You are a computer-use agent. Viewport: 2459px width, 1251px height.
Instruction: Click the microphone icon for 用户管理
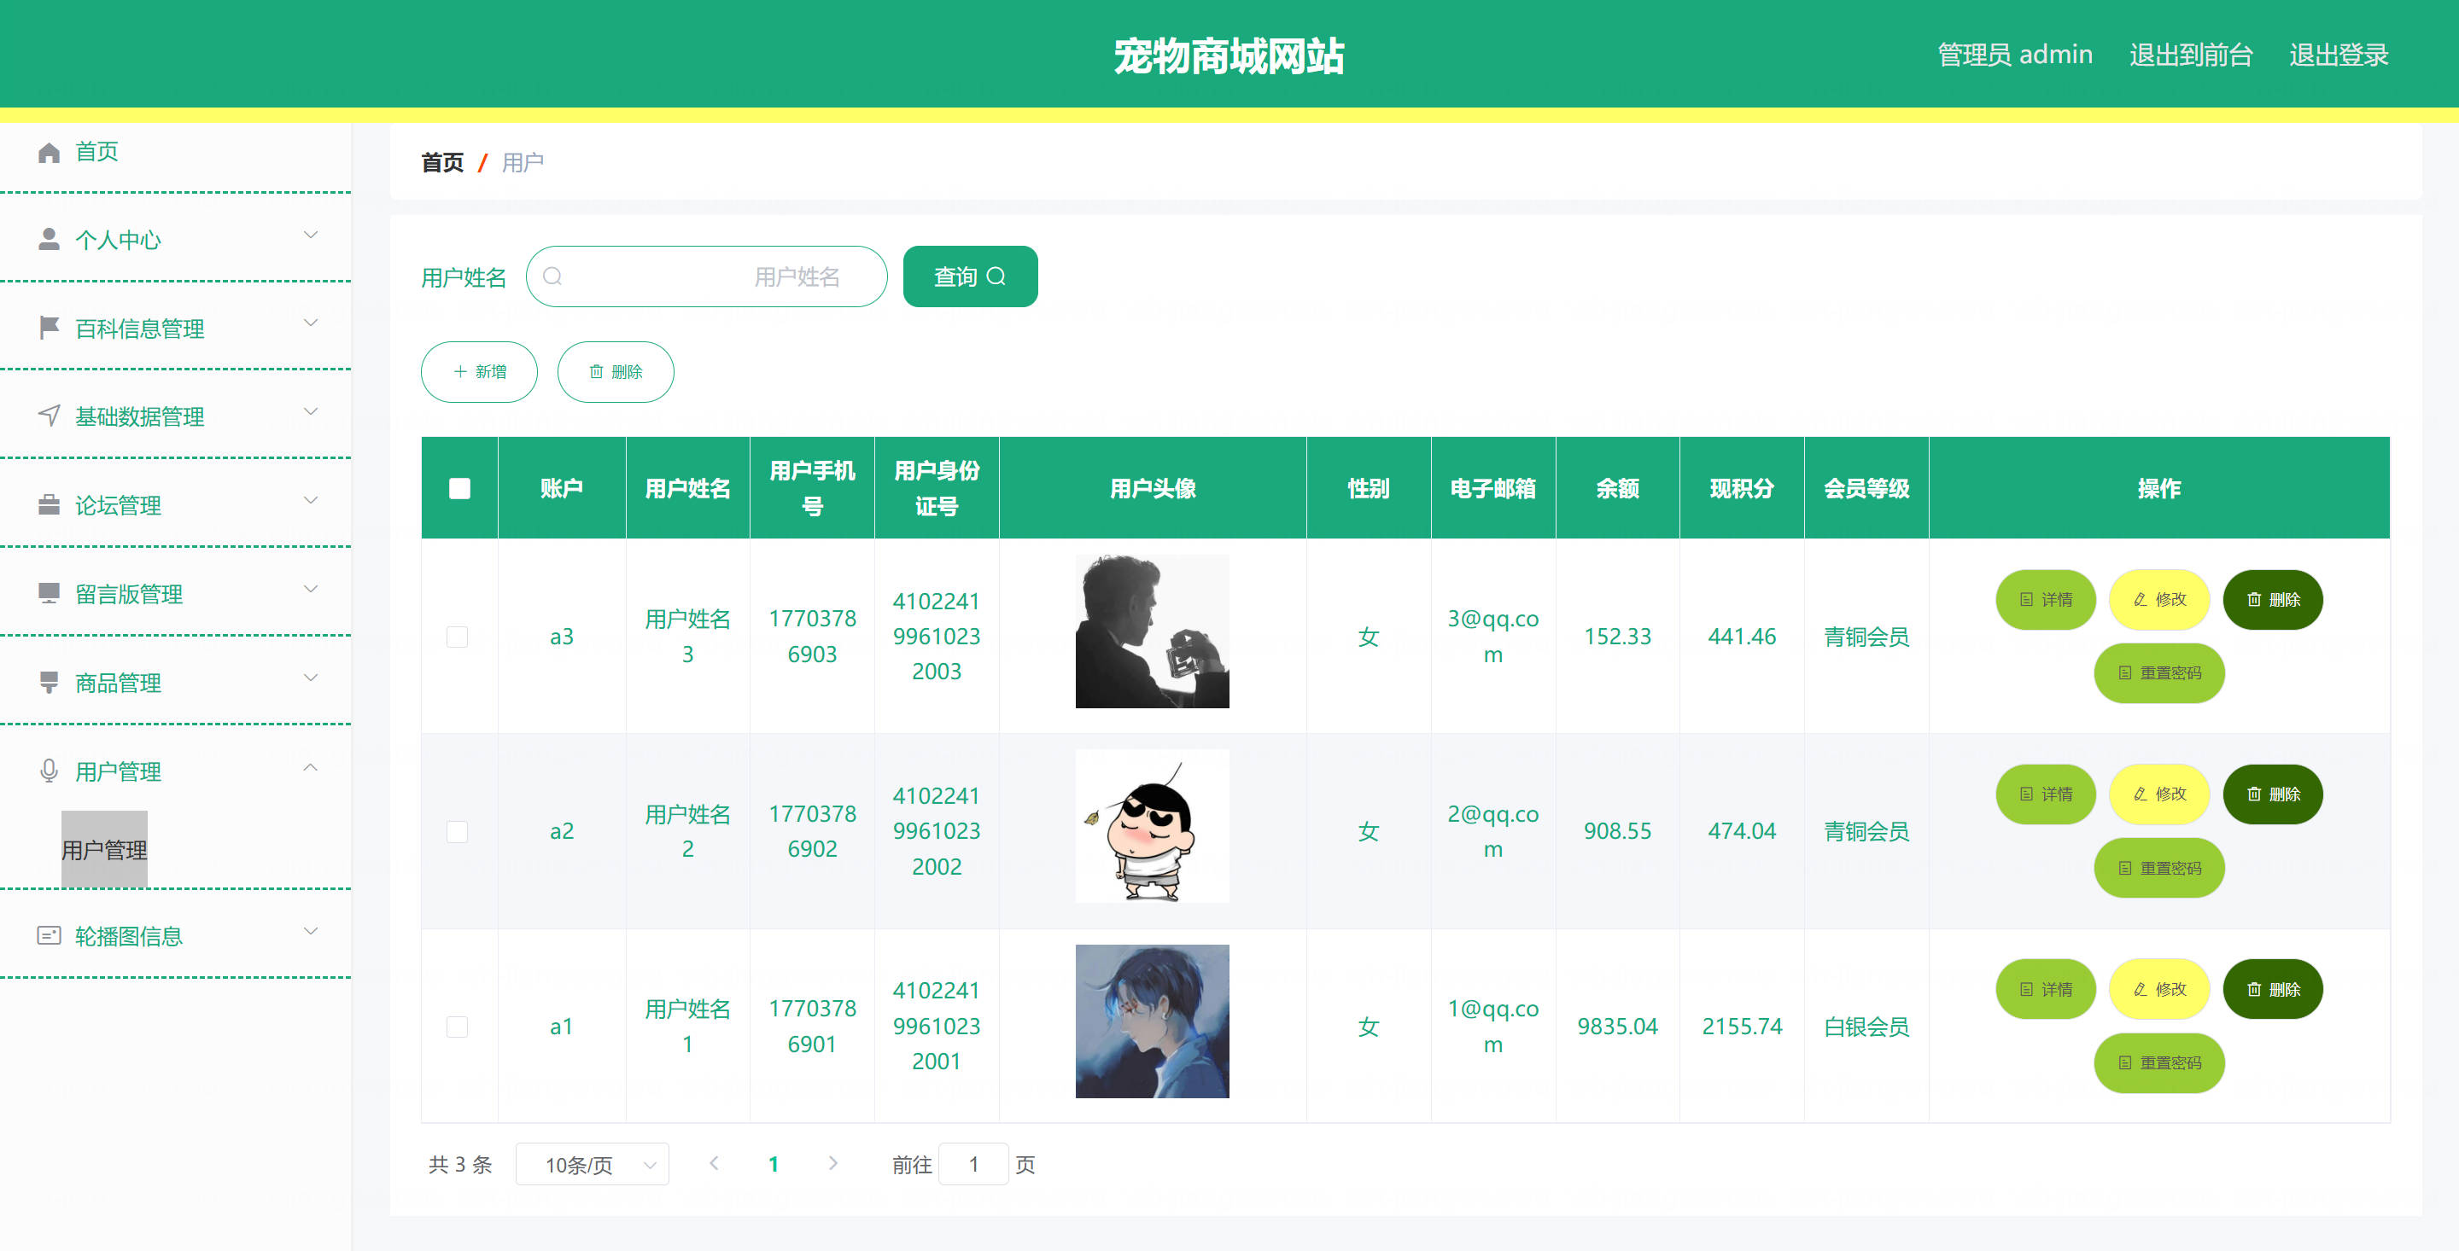pyautogui.click(x=49, y=771)
